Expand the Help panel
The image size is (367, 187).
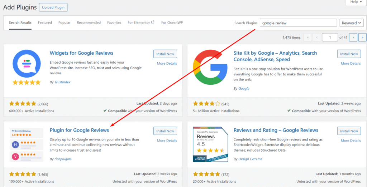[356, 2]
